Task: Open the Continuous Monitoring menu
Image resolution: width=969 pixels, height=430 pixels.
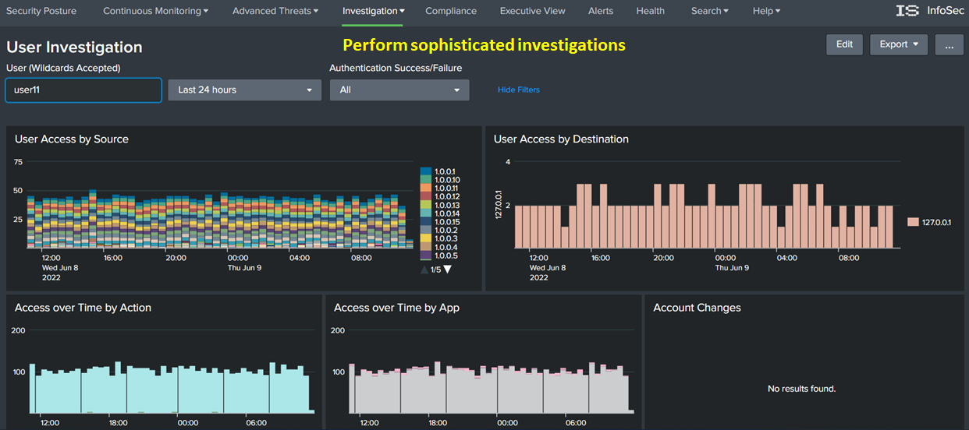Action: point(155,11)
